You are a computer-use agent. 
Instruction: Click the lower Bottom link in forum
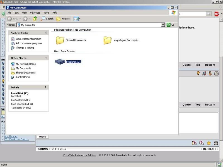coord(210,105)
